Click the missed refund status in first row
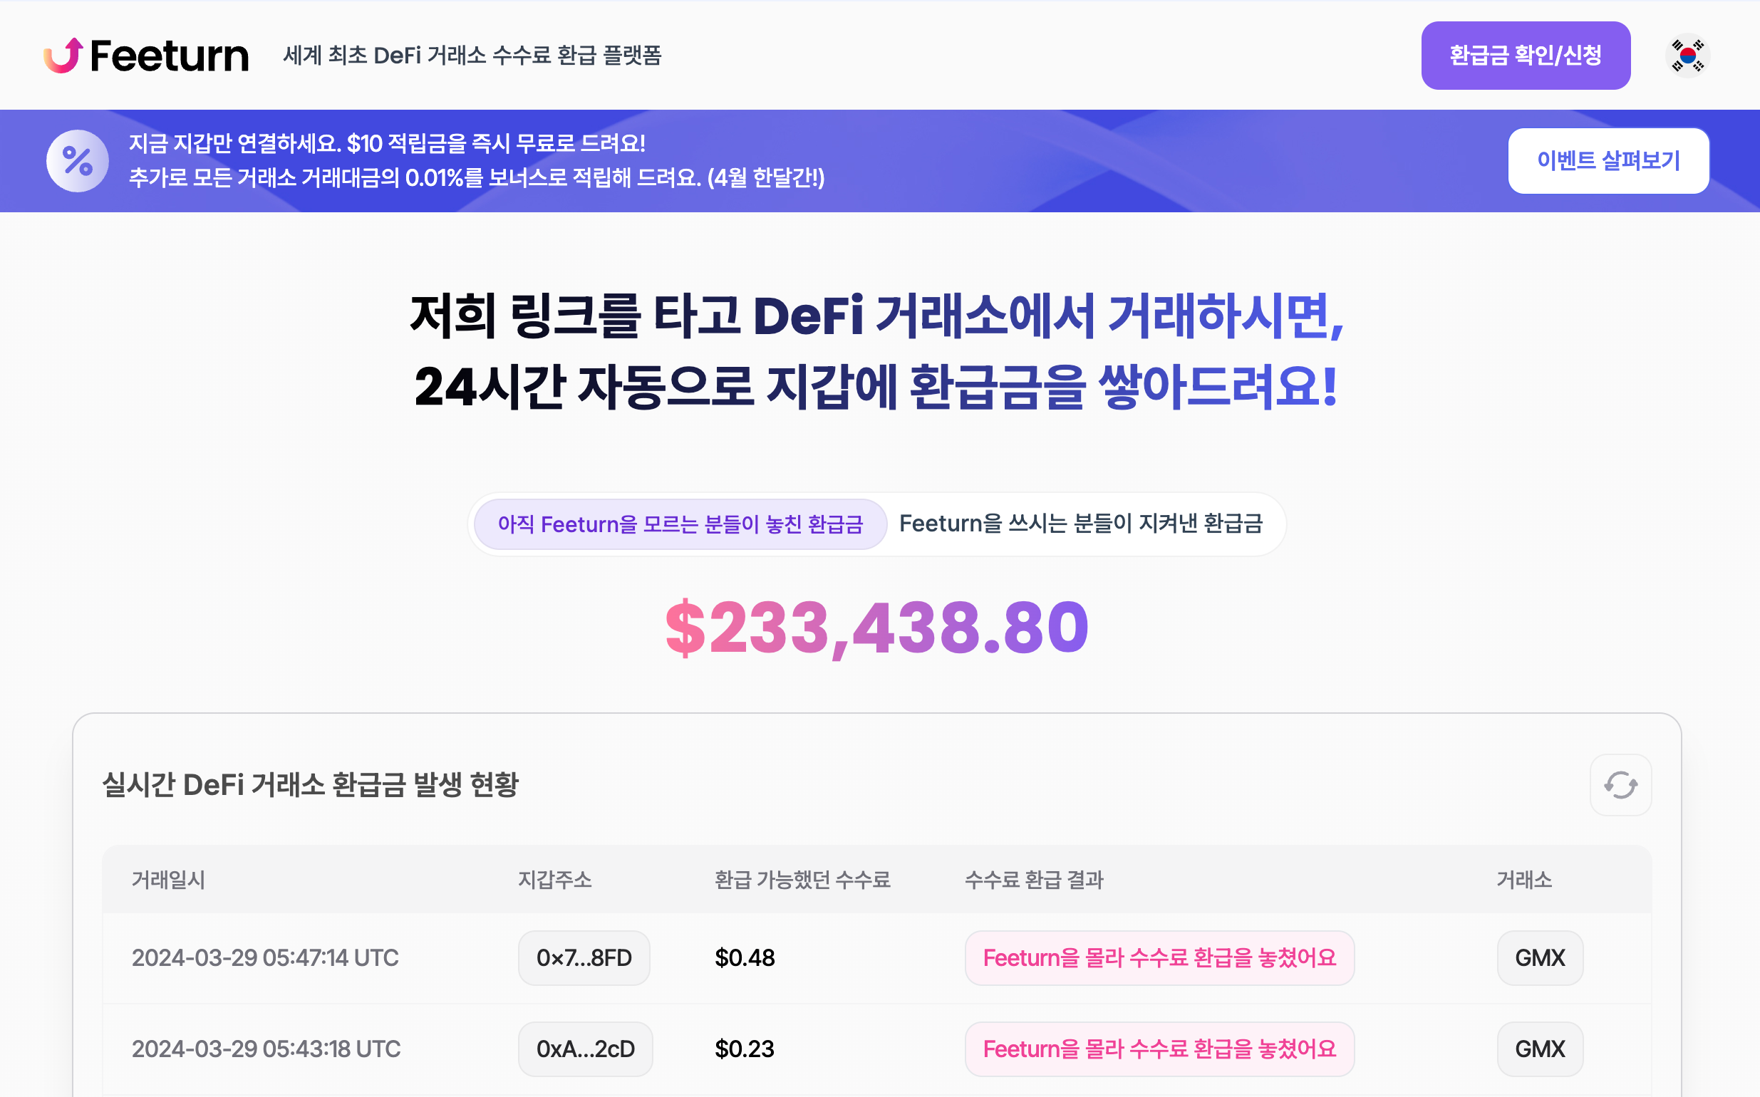Screen dimensions: 1760x1097 pos(1159,957)
